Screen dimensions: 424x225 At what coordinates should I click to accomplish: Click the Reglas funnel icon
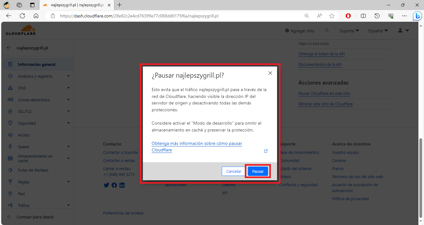(x=10, y=182)
